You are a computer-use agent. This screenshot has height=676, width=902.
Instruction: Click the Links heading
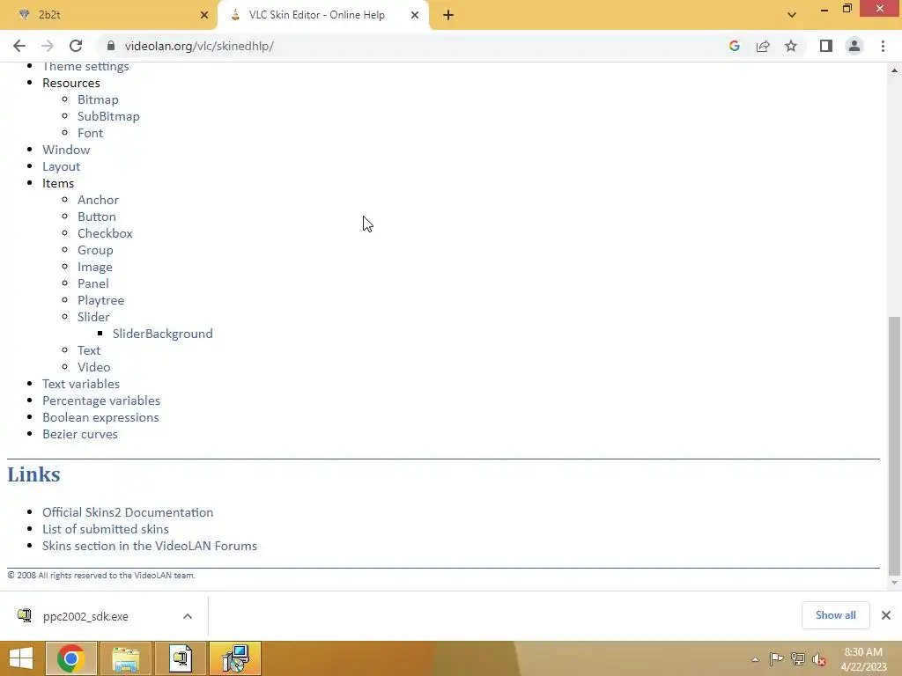34,474
